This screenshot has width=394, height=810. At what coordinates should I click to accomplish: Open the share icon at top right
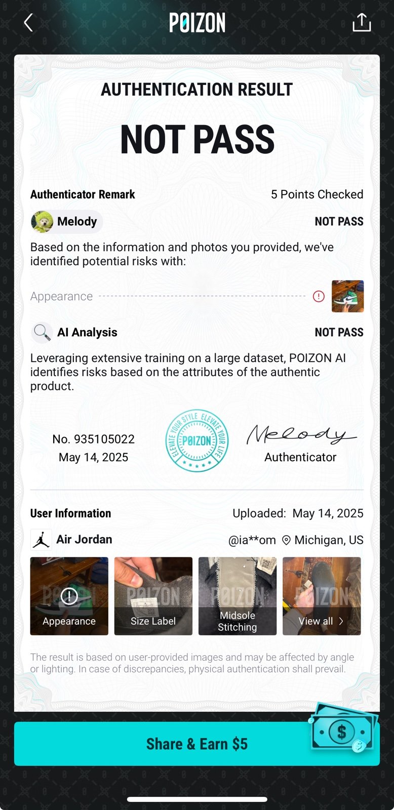coord(362,22)
